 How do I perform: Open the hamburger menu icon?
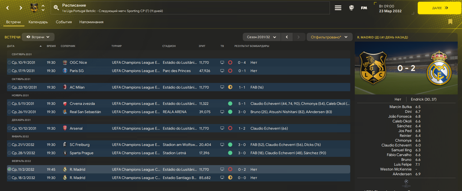338,8
